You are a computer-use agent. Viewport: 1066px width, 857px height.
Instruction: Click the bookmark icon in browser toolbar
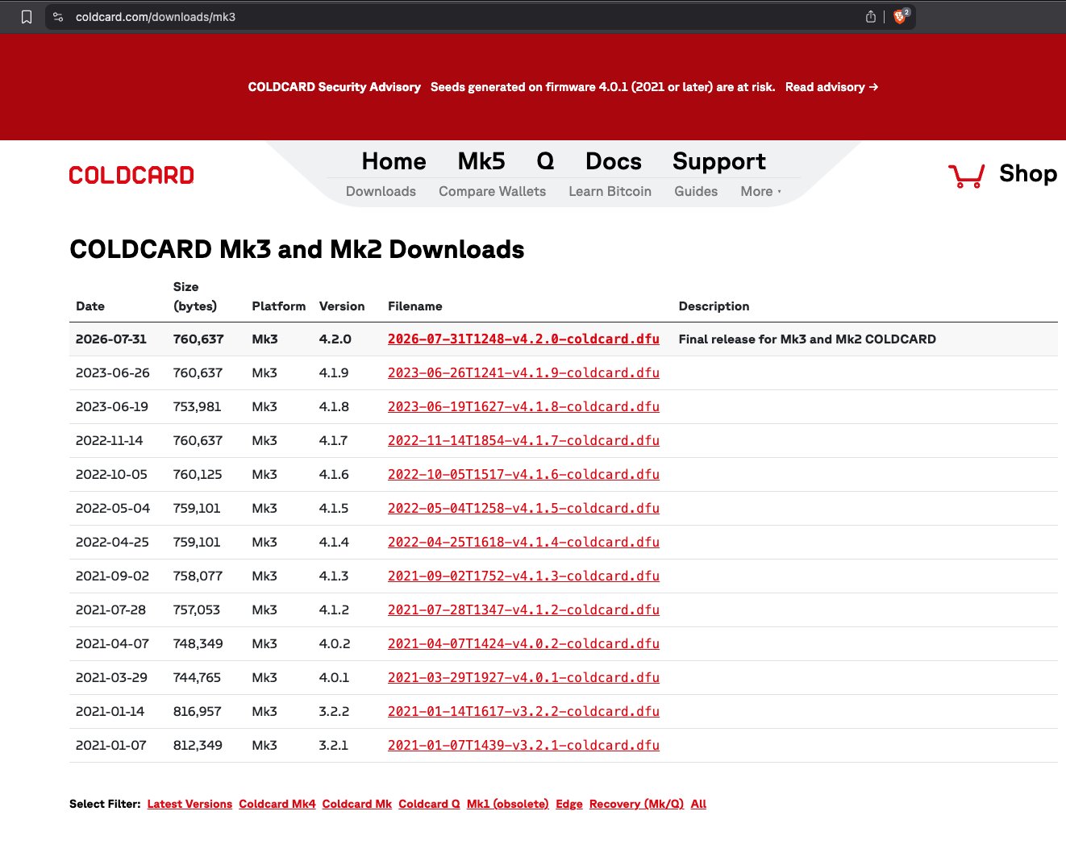(27, 17)
